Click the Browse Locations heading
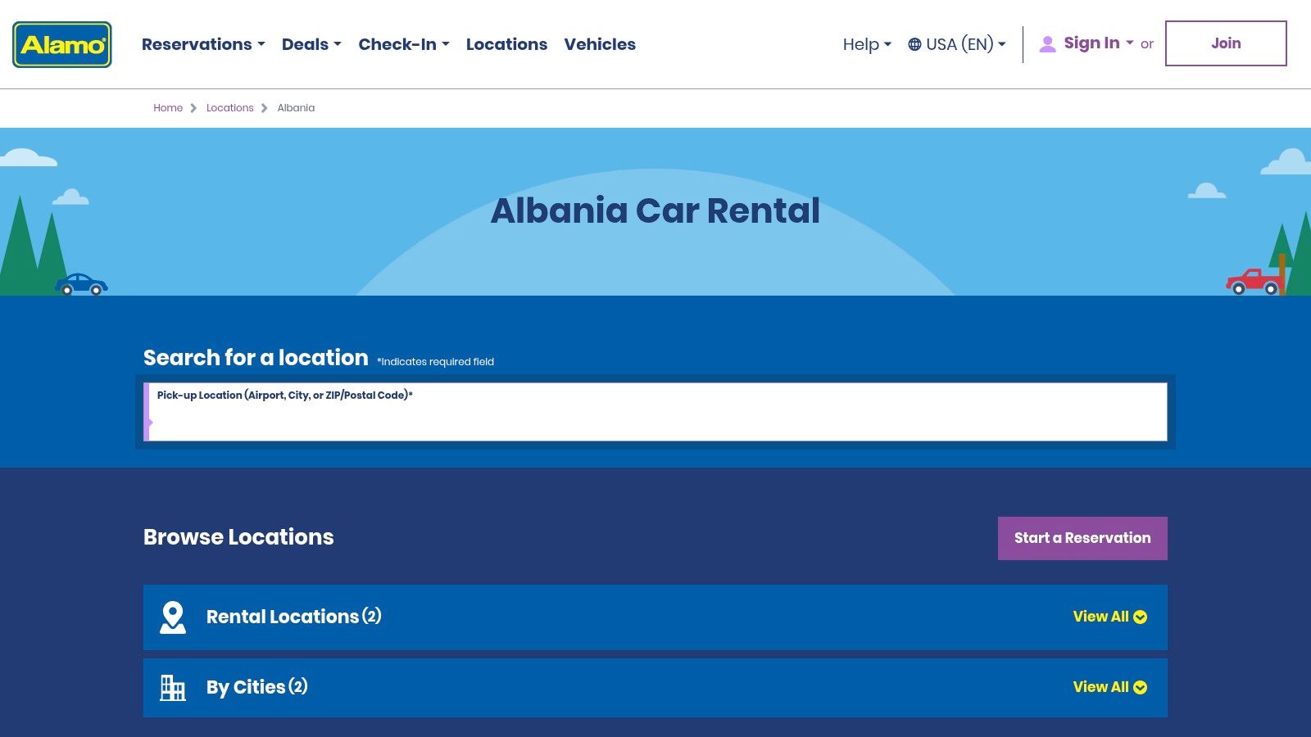The image size is (1311, 737). click(x=238, y=537)
